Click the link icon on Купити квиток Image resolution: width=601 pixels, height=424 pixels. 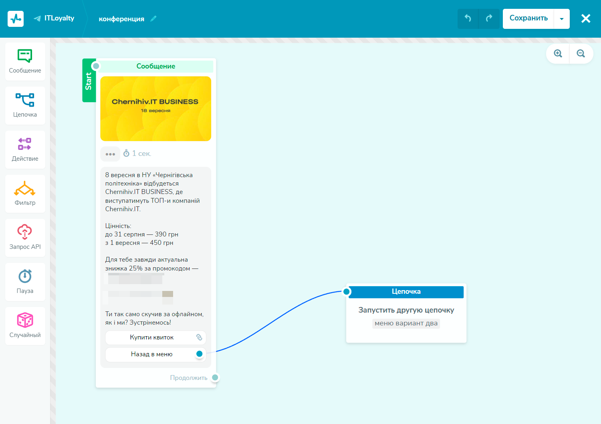(x=199, y=337)
